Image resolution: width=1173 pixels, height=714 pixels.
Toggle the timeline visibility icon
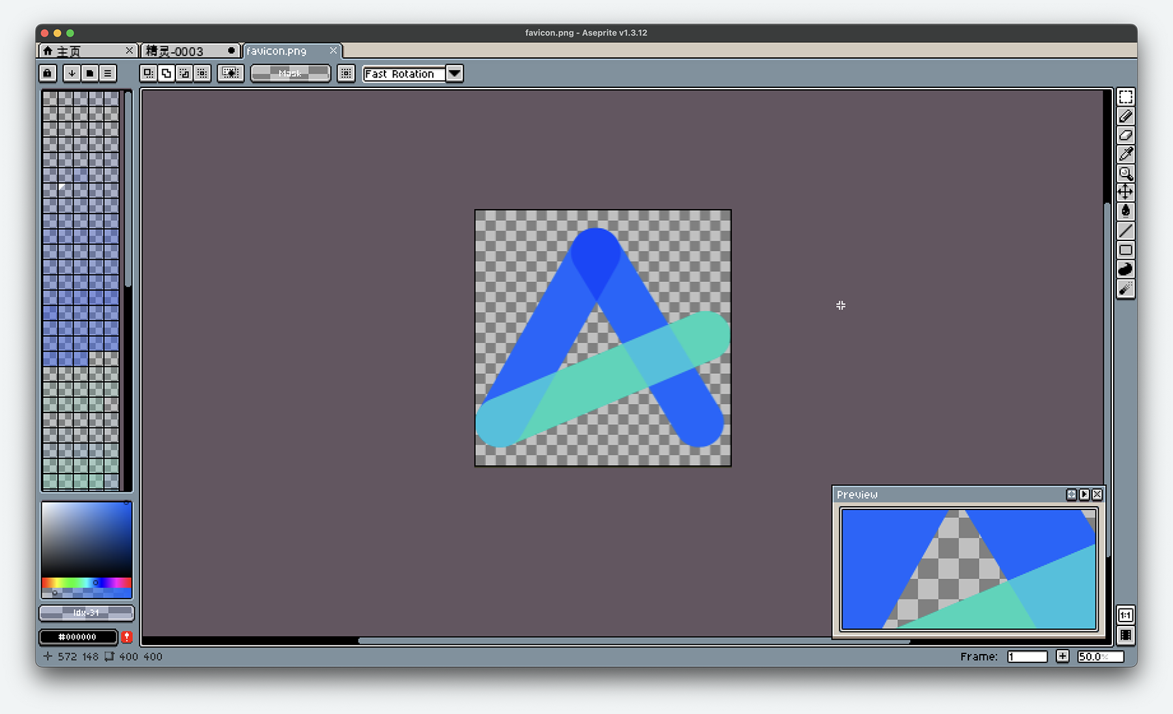1125,635
